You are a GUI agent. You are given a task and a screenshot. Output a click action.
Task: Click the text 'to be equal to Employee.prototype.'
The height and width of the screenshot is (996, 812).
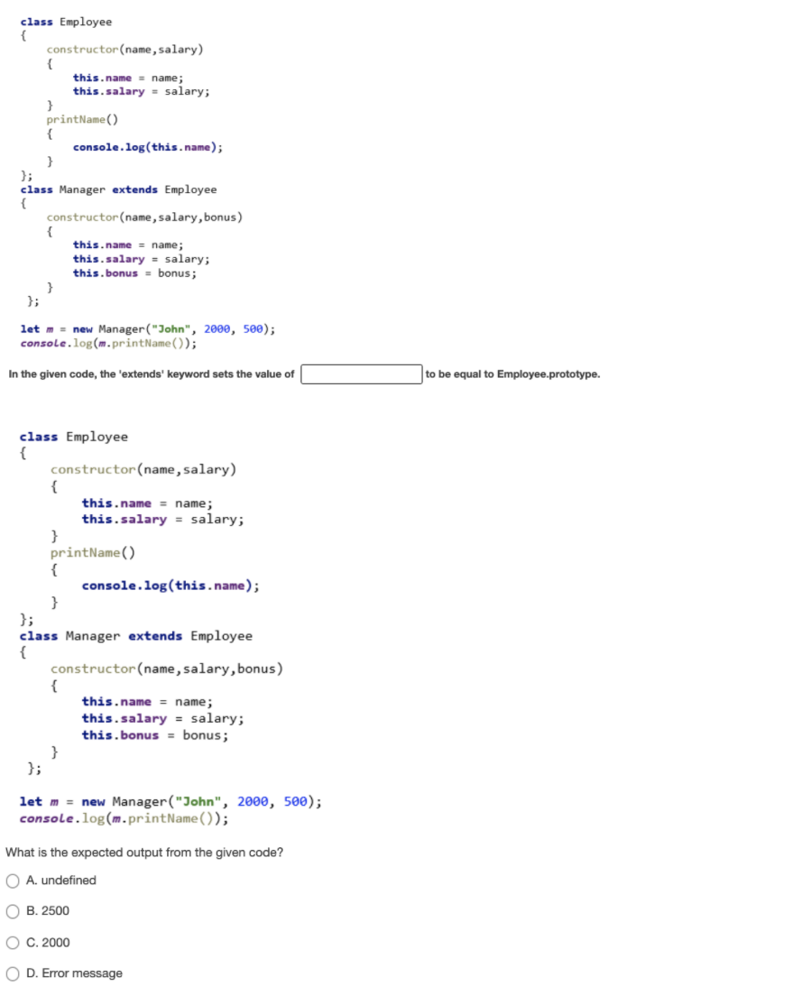tap(512, 374)
